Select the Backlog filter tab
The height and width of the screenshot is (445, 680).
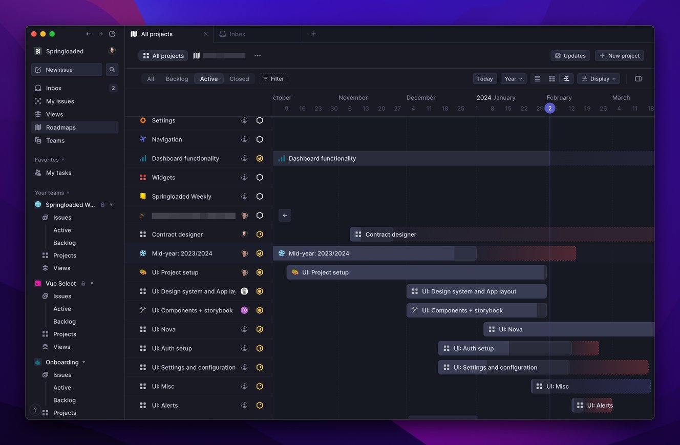click(177, 79)
